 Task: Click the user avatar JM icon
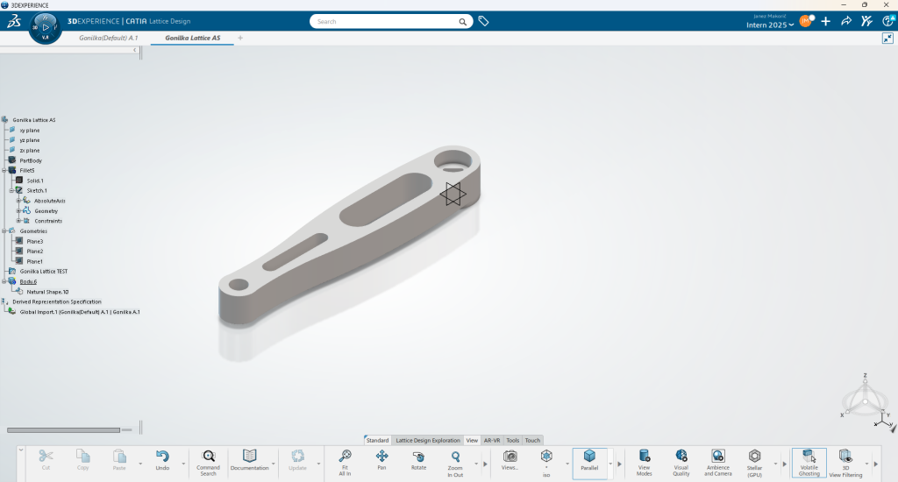coord(806,21)
